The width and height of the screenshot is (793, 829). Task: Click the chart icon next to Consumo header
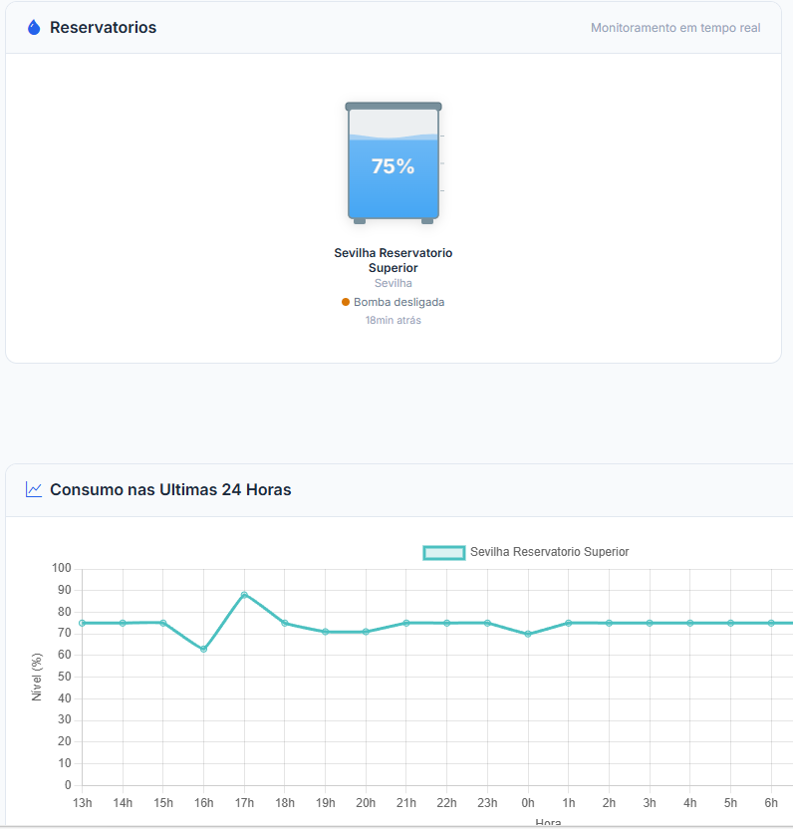pos(32,489)
